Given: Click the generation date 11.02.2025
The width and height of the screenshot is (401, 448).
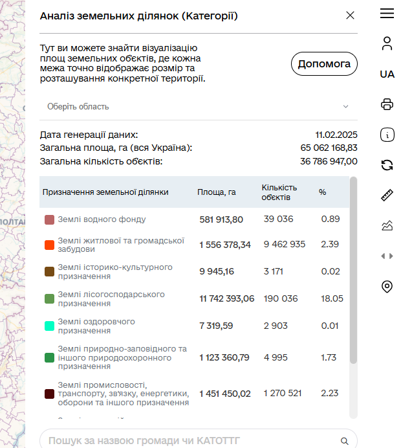Looking at the screenshot, I should tap(336, 135).
